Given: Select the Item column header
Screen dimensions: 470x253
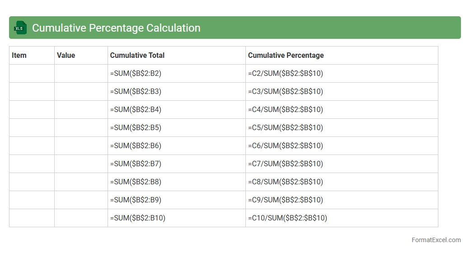Looking at the screenshot, I should [19, 56].
